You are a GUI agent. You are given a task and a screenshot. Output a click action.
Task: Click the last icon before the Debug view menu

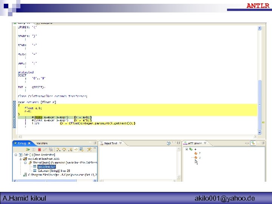click(89, 150)
